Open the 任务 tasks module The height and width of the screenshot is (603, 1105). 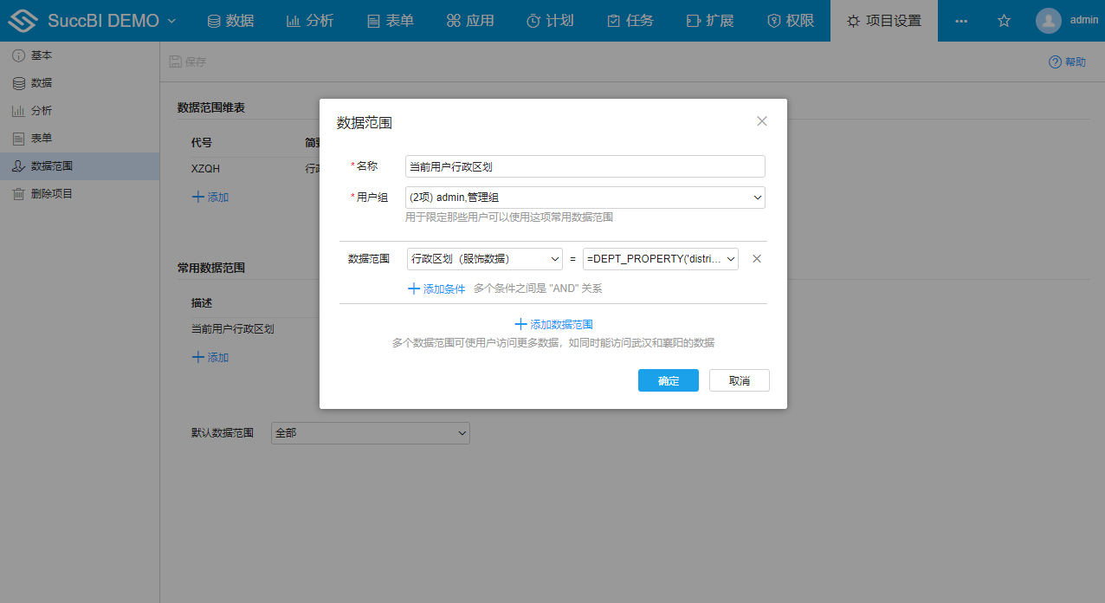coord(630,19)
